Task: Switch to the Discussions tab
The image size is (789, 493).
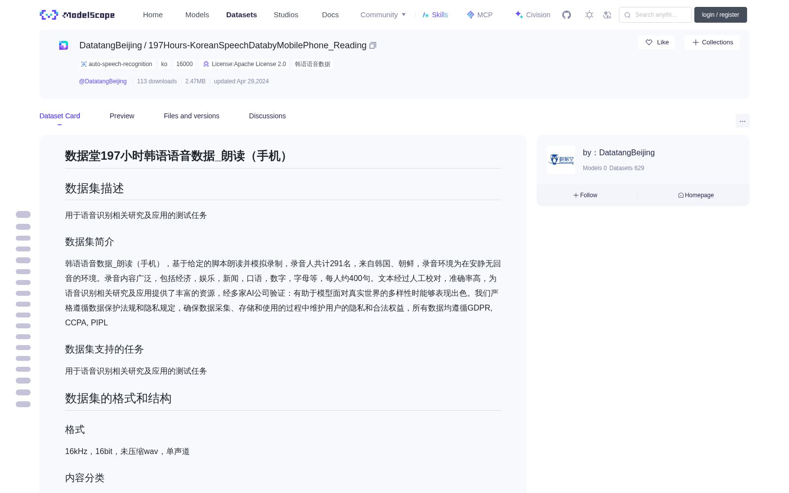Action: [x=267, y=116]
